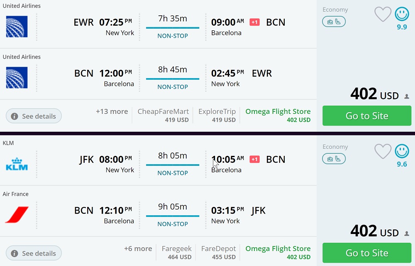Screen dimensions: 415x266
Task: Click the +1 day badge on KLM arrival
Action: coord(254,159)
